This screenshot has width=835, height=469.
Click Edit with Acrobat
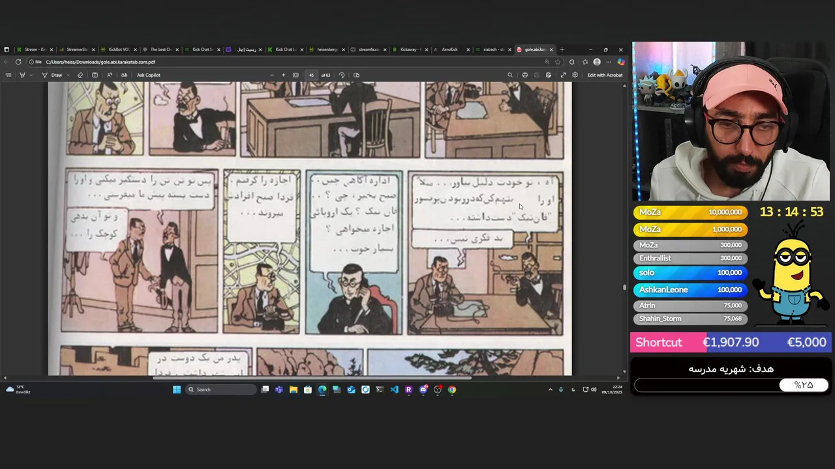point(605,75)
